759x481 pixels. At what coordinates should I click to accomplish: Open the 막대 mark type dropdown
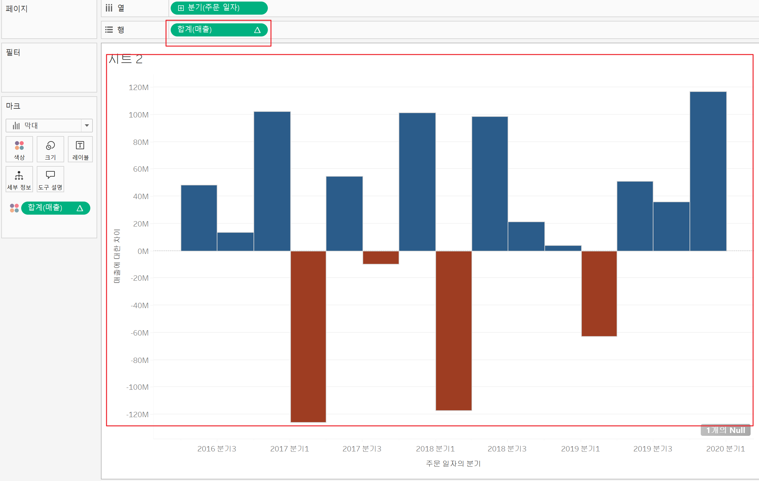(x=87, y=126)
